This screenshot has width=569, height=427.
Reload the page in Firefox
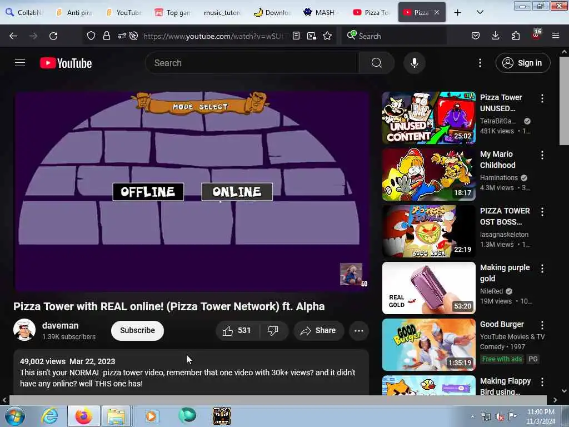pyautogui.click(x=53, y=36)
